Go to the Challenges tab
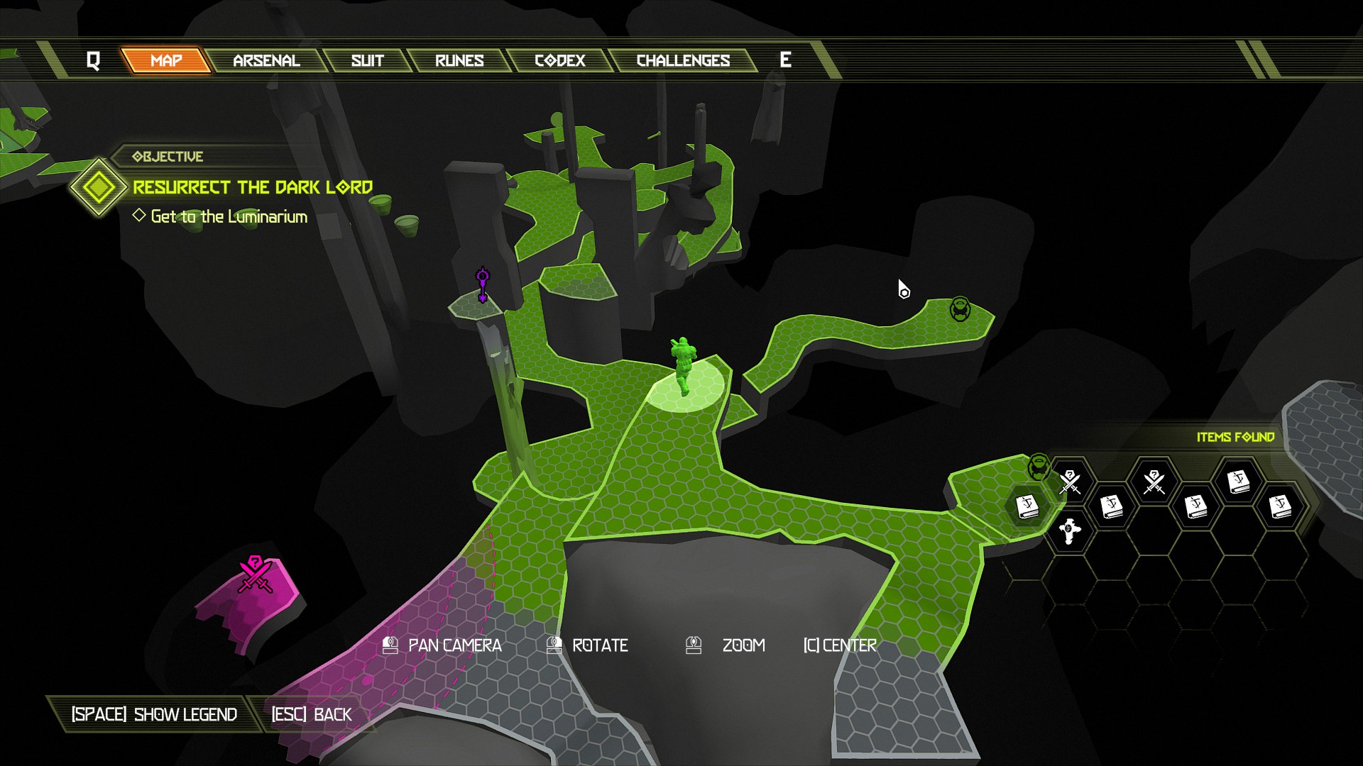The width and height of the screenshot is (1363, 766). tap(683, 60)
